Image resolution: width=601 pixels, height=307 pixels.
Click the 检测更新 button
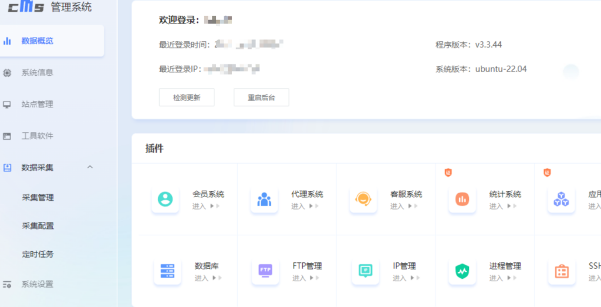tap(187, 97)
